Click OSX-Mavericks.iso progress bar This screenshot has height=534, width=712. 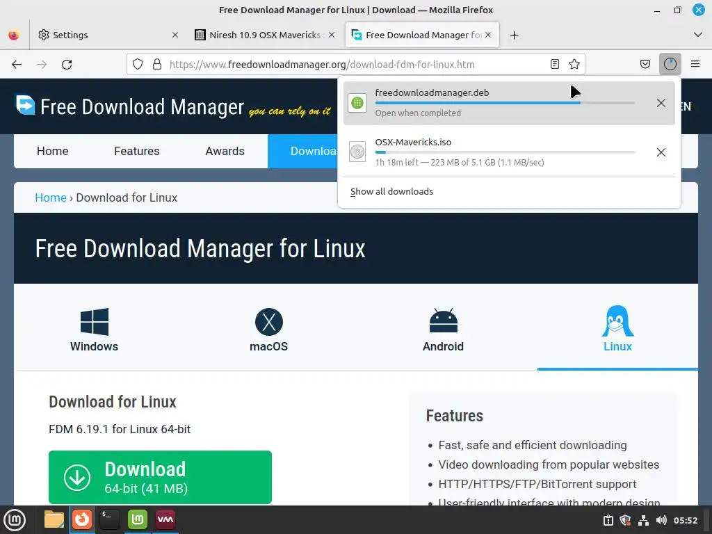click(505, 152)
